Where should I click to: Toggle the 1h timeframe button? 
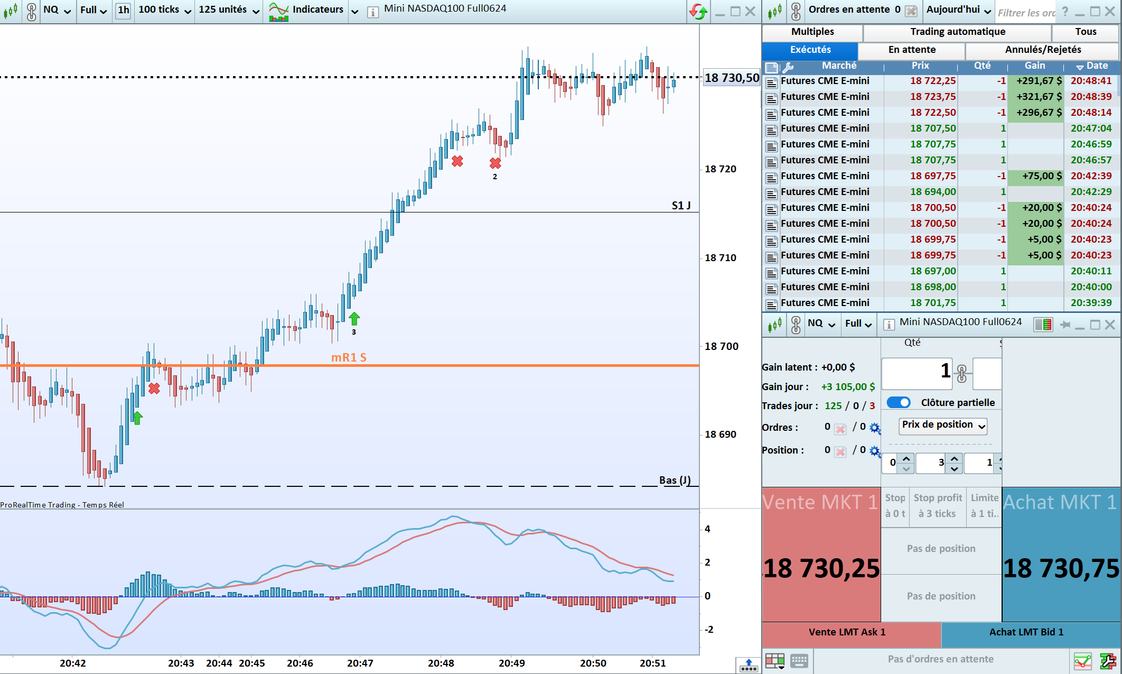point(123,10)
